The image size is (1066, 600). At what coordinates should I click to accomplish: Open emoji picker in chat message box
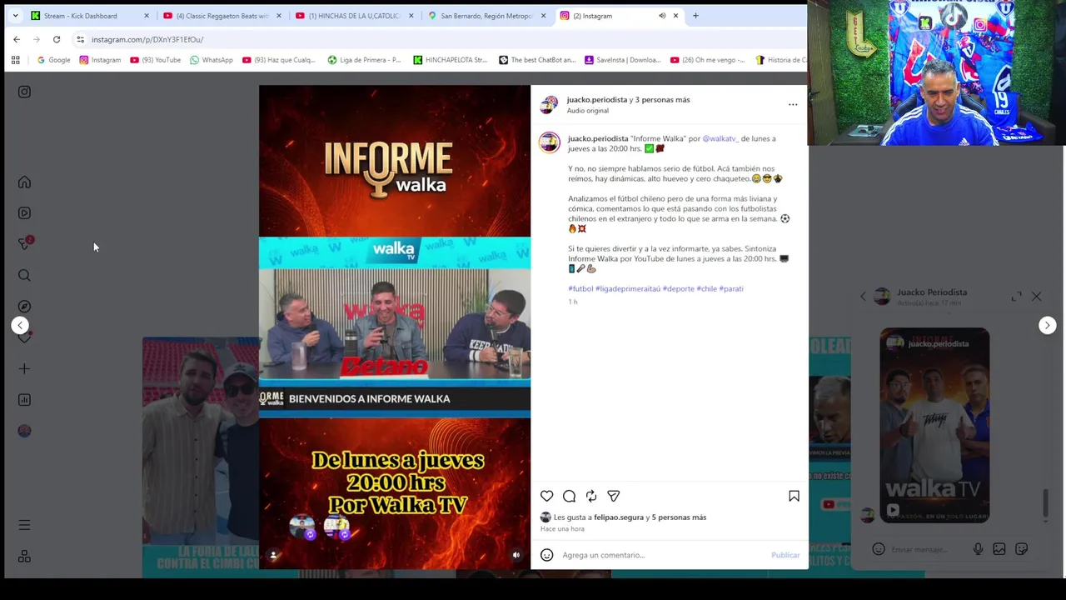click(878, 549)
